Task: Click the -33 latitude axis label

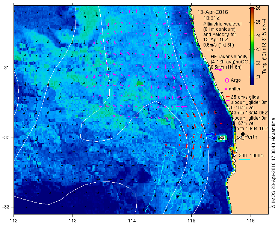Action: 5,207
